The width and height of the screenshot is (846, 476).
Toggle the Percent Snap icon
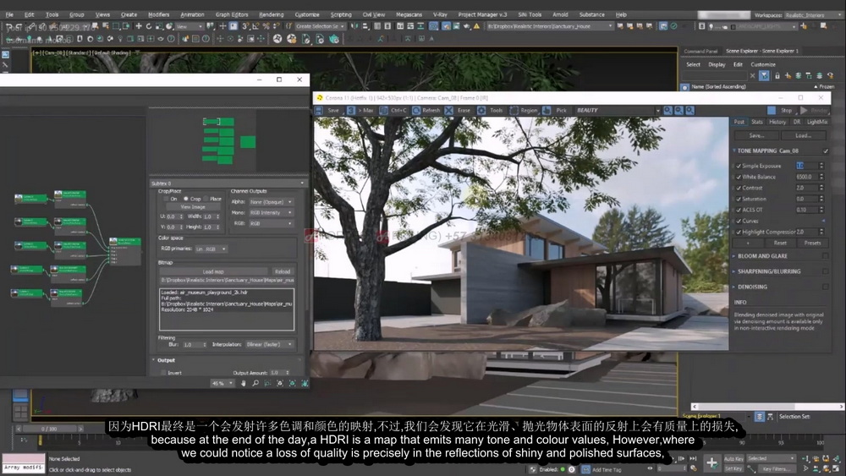click(x=266, y=26)
